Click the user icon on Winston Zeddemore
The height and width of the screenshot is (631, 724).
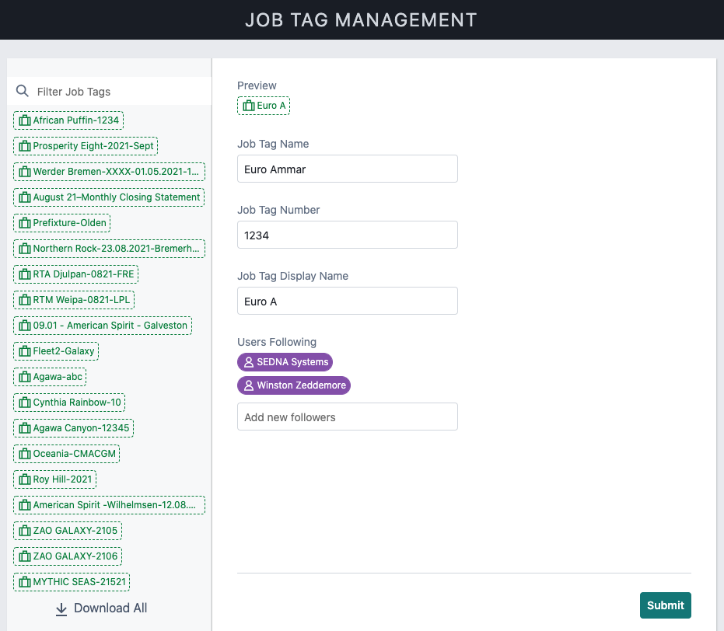click(x=248, y=385)
